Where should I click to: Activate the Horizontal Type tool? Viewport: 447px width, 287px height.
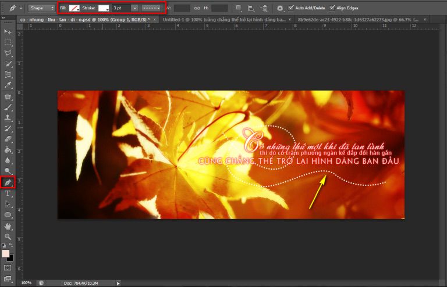coord(8,193)
